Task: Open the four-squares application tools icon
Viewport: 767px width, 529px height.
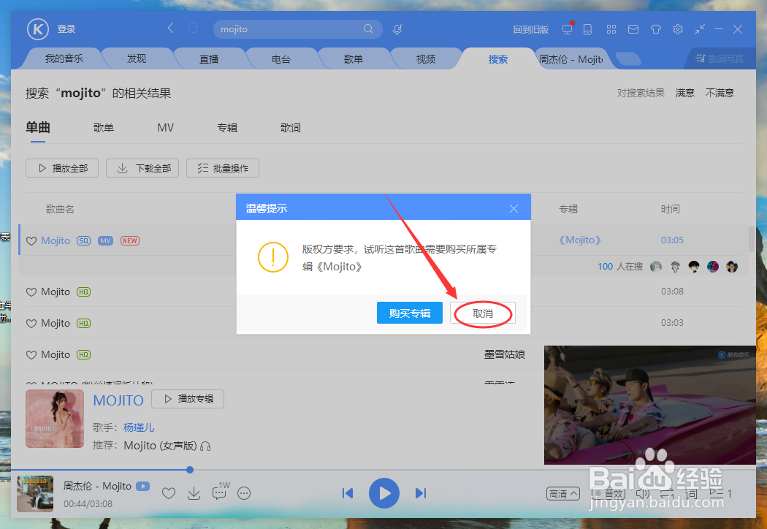Action: pos(611,29)
